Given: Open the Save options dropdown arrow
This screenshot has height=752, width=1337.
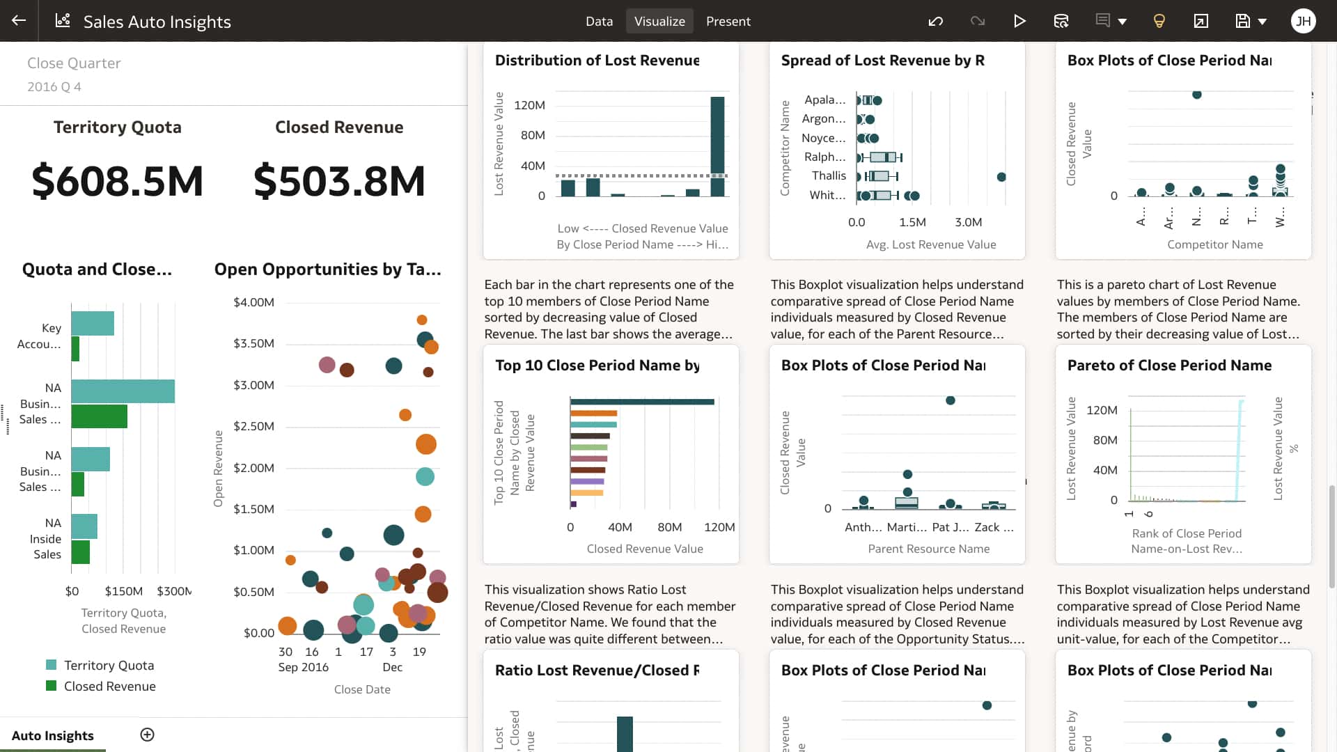Looking at the screenshot, I should coord(1264,21).
